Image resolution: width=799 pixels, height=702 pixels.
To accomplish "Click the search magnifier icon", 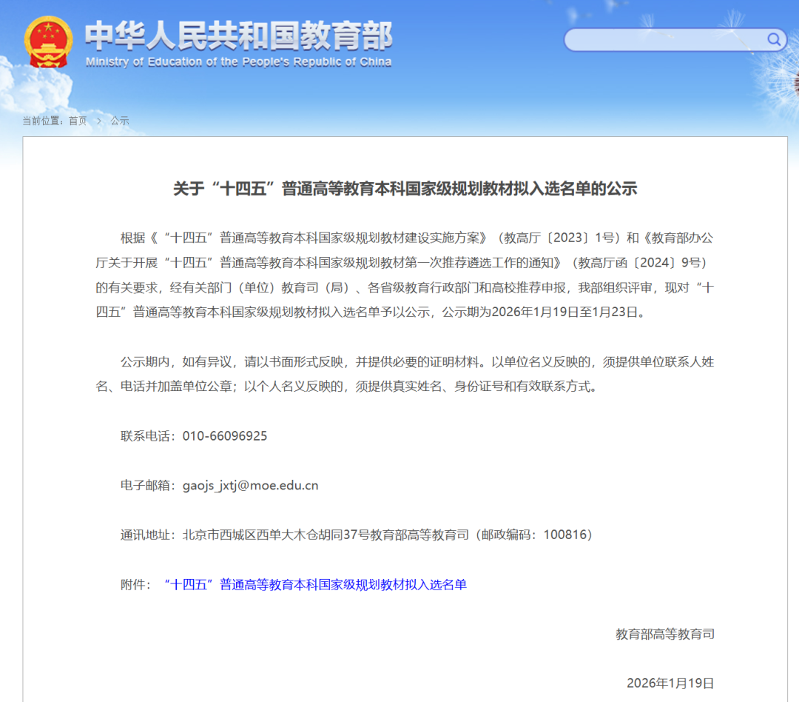I will pyautogui.click(x=773, y=39).
